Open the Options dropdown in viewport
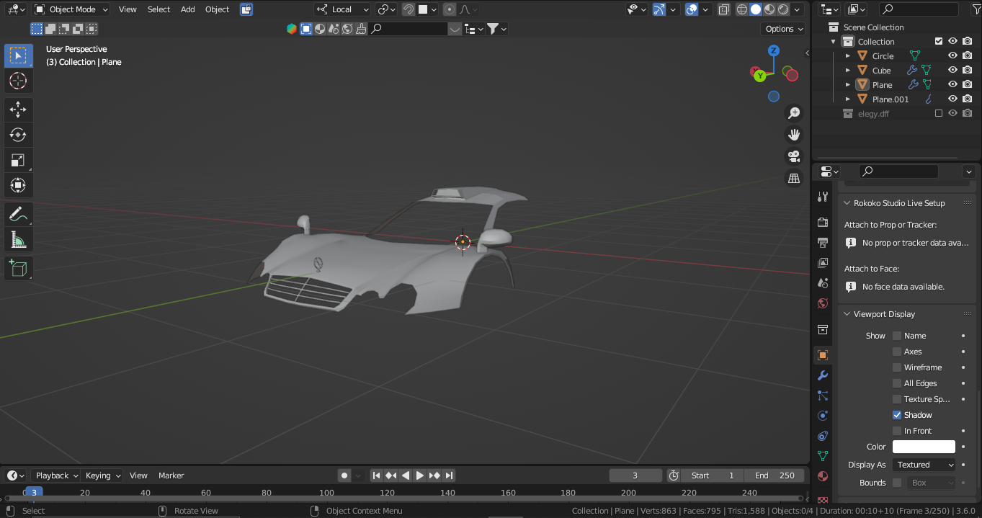Screen dimensions: 982x518 783,29
